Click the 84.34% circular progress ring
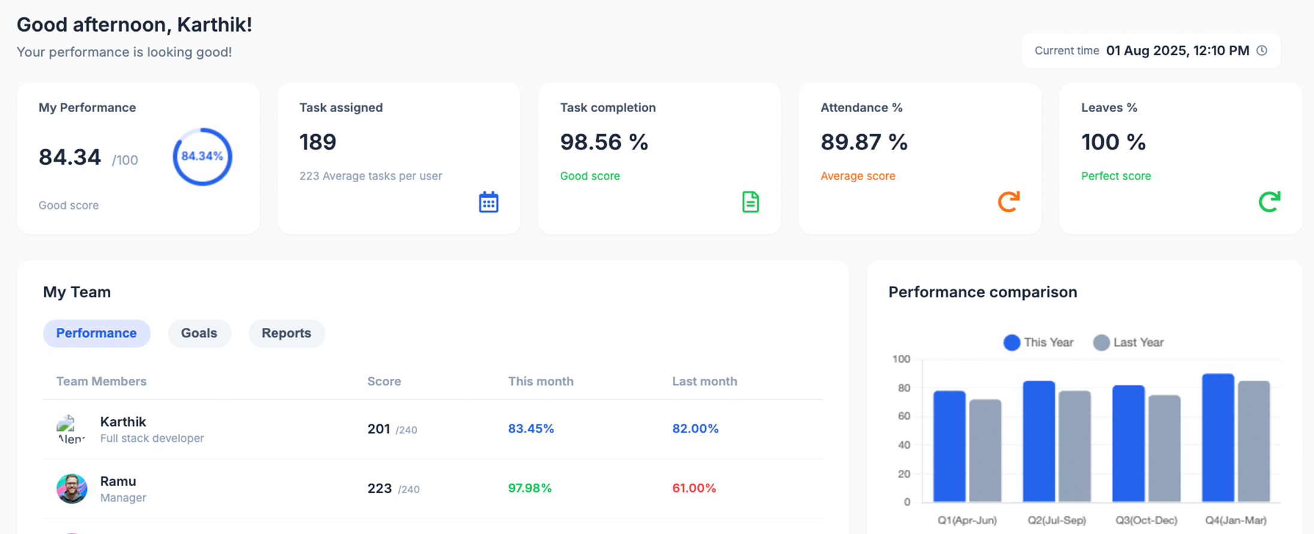The height and width of the screenshot is (534, 1314). tap(202, 156)
